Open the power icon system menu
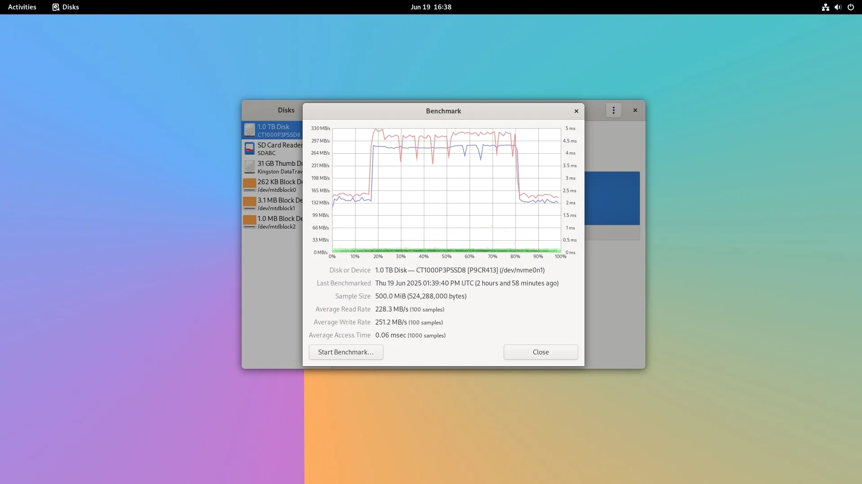 tap(850, 7)
